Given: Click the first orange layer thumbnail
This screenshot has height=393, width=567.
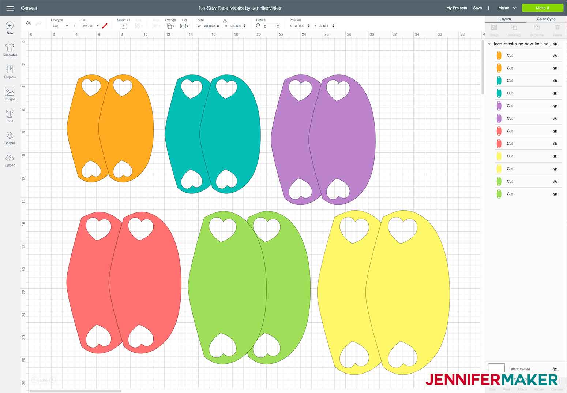Looking at the screenshot, I should (499, 55).
